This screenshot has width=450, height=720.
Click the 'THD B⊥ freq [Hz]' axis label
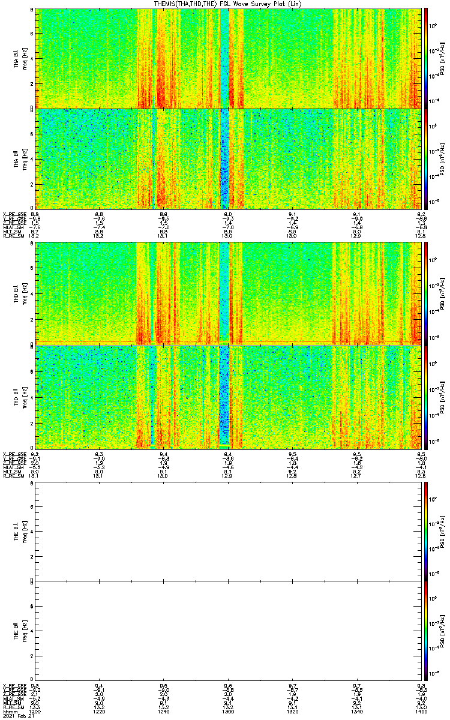(x=20, y=293)
